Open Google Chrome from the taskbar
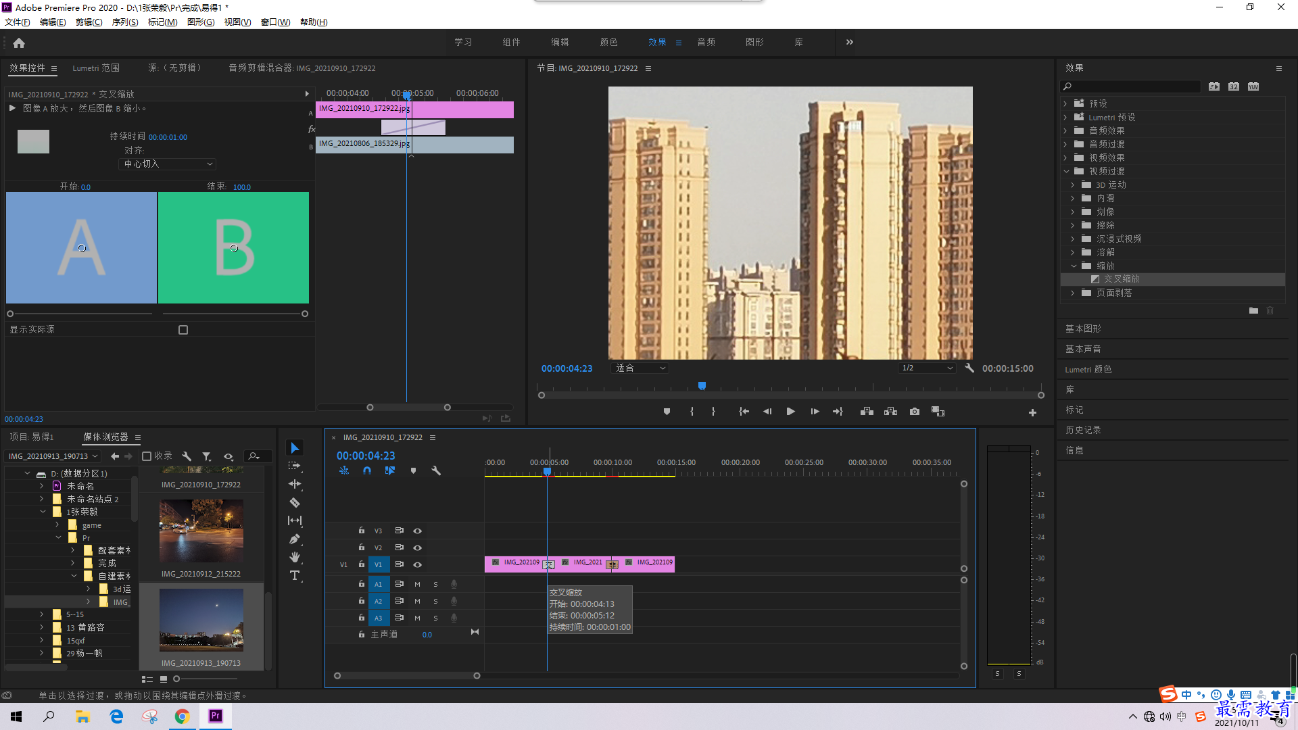This screenshot has width=1298, height=730. point(183,716)
